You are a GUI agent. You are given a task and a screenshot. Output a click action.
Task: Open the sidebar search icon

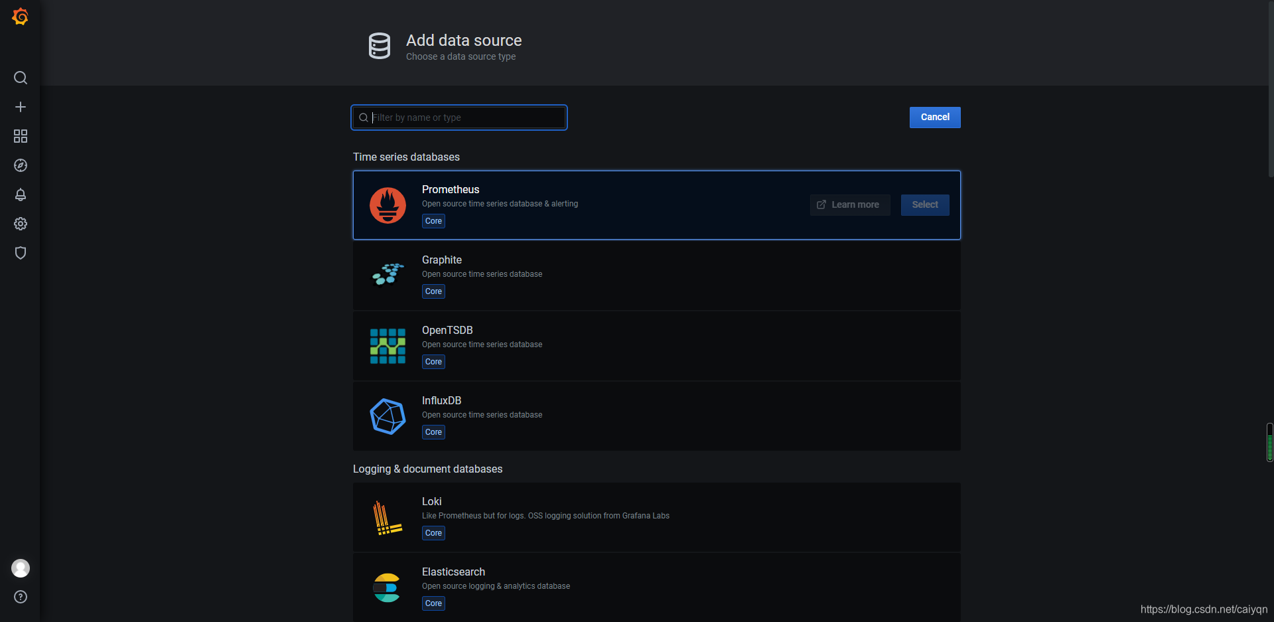(x=21, y=78)
